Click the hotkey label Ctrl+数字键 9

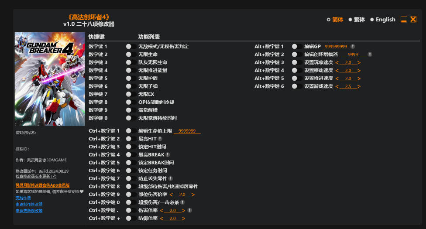(104, 195)
